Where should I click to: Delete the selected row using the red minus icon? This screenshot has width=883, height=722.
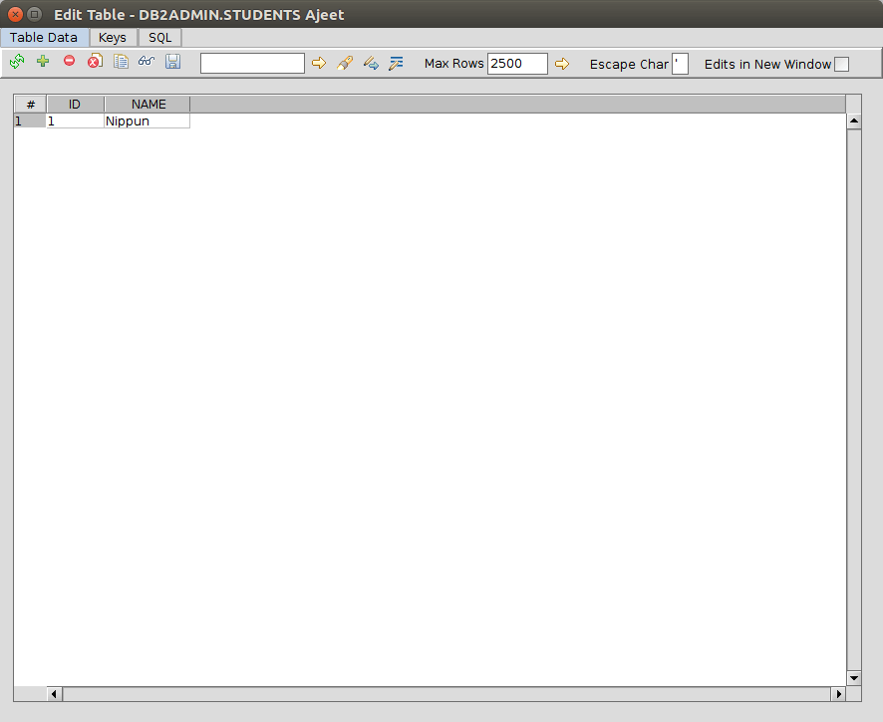pos(70,60)
